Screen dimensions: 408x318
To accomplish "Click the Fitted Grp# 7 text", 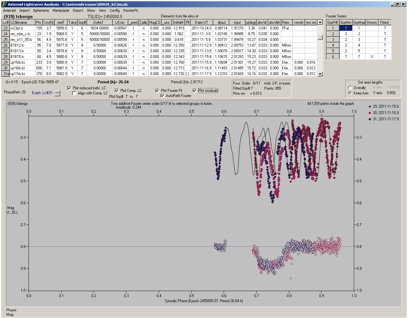I will point(243,88).
